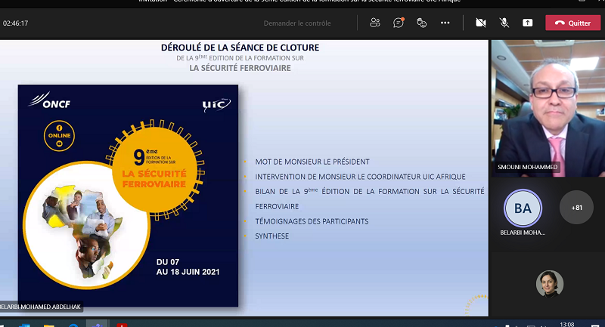Click the meeting timer 02:46:17
Image resolution: width=605 pixels, height=327 pixels.
[x=15, y=23]
